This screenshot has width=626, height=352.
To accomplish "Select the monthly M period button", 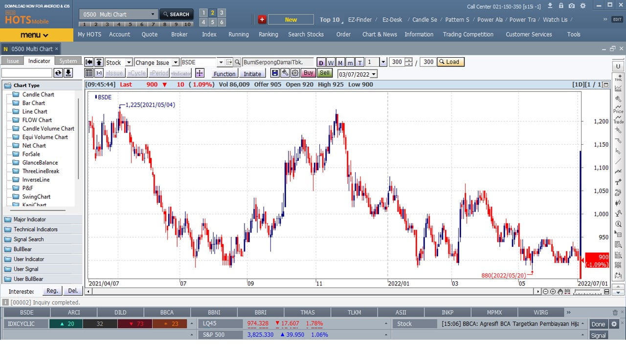I will tap(340, 63).
